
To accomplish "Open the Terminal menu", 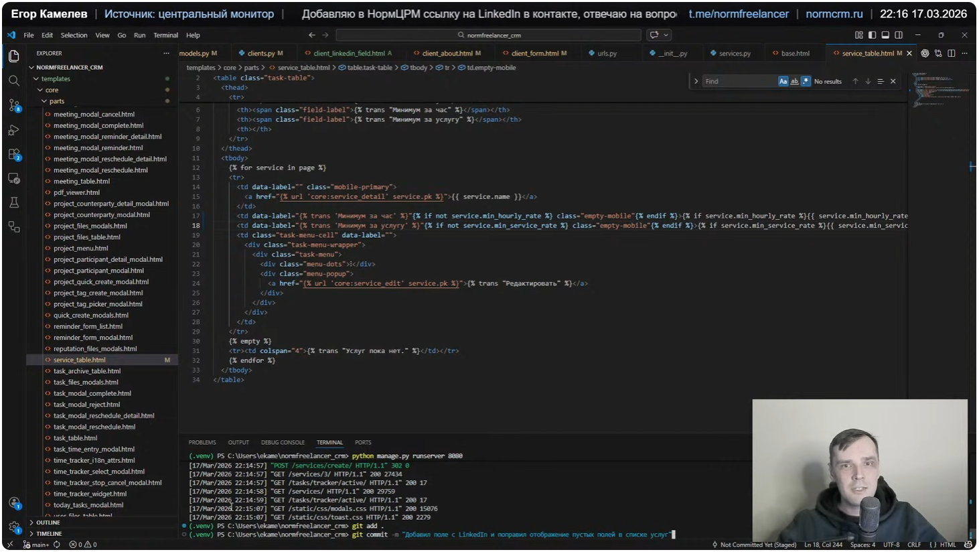I will pos(165,36).
